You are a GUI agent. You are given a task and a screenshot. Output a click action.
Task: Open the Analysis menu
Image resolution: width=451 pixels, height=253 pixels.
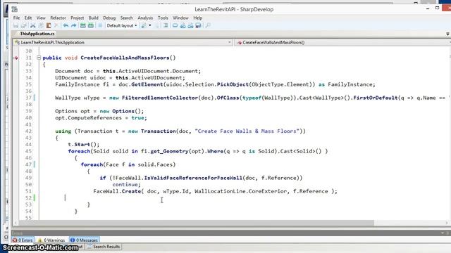tap(145, 18)
